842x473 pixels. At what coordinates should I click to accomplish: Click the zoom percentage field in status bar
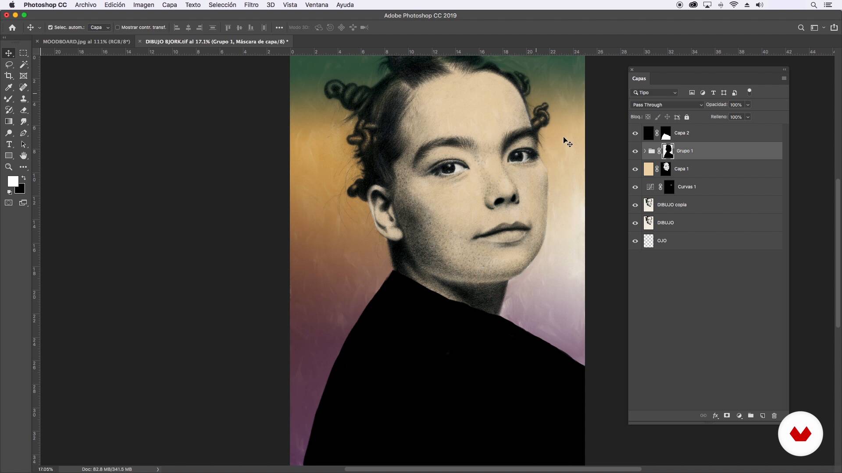click(x=46, y=469)
